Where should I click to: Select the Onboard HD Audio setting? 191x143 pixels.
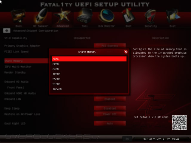(16, 82)
